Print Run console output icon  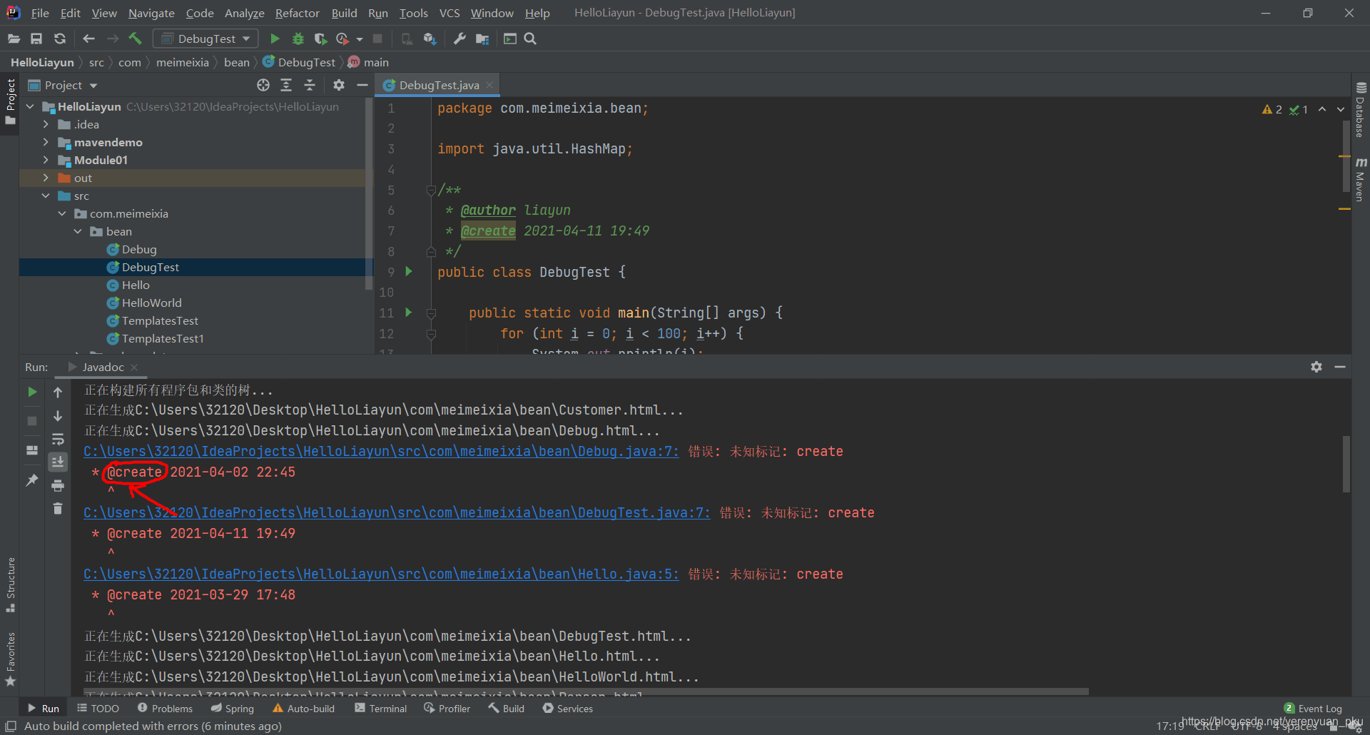click(x=58, y=486)
